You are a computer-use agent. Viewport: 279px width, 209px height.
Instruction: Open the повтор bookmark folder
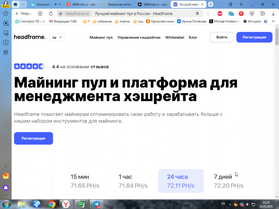(x=122, y=21)
